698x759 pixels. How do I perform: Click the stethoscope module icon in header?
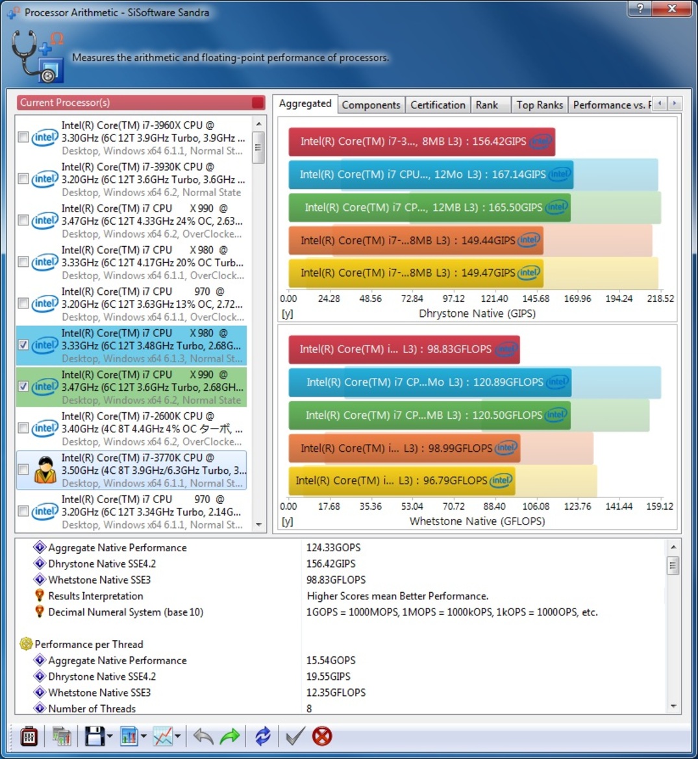pyautogui.click(x=38, y=56)
